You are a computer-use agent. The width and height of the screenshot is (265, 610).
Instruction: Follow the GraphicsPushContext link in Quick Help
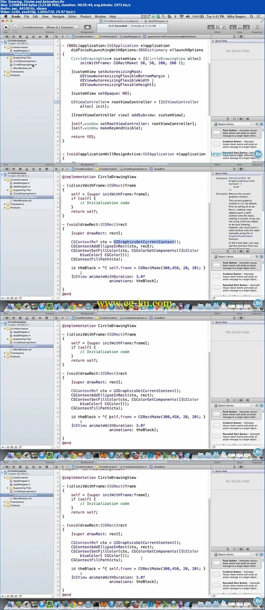(240, 236)
